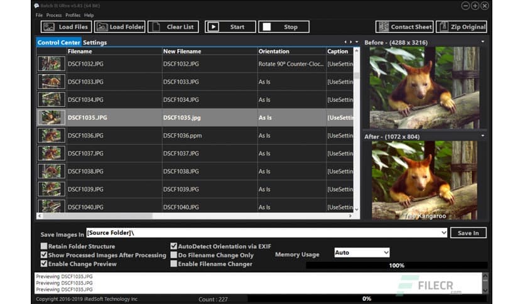
Task: Click the file list horizontal scrollbar thumb
Action: pos(97,216)
